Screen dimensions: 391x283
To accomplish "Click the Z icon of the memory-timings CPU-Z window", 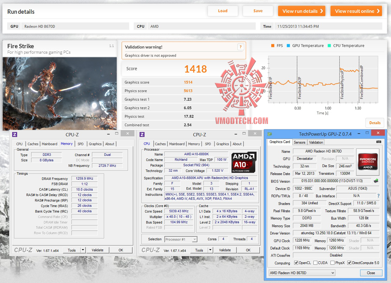I will tap(14, 134).
